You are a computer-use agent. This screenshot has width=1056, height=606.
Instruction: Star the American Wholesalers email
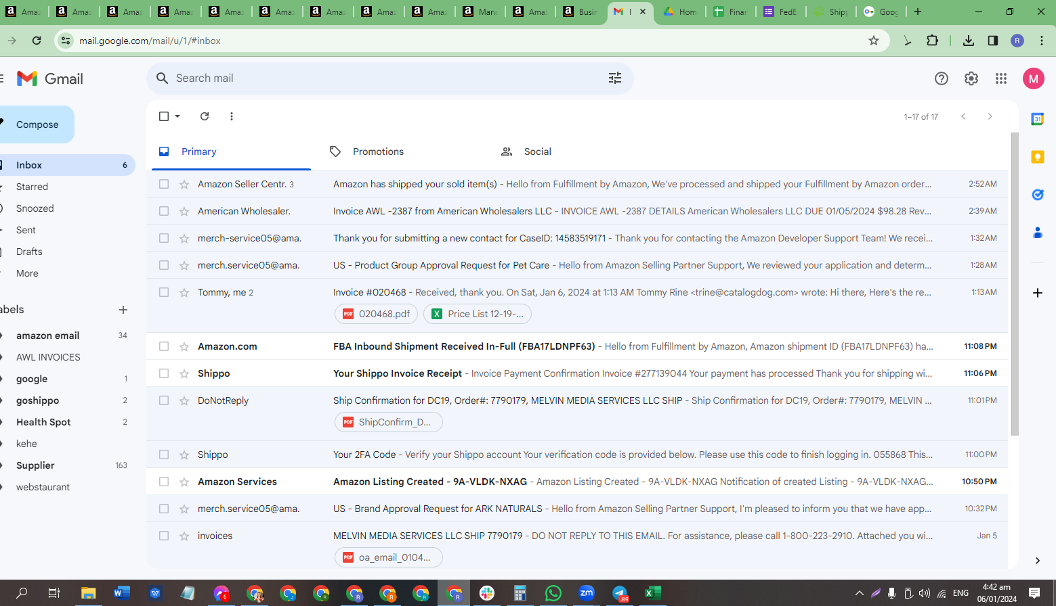point(184,211)
